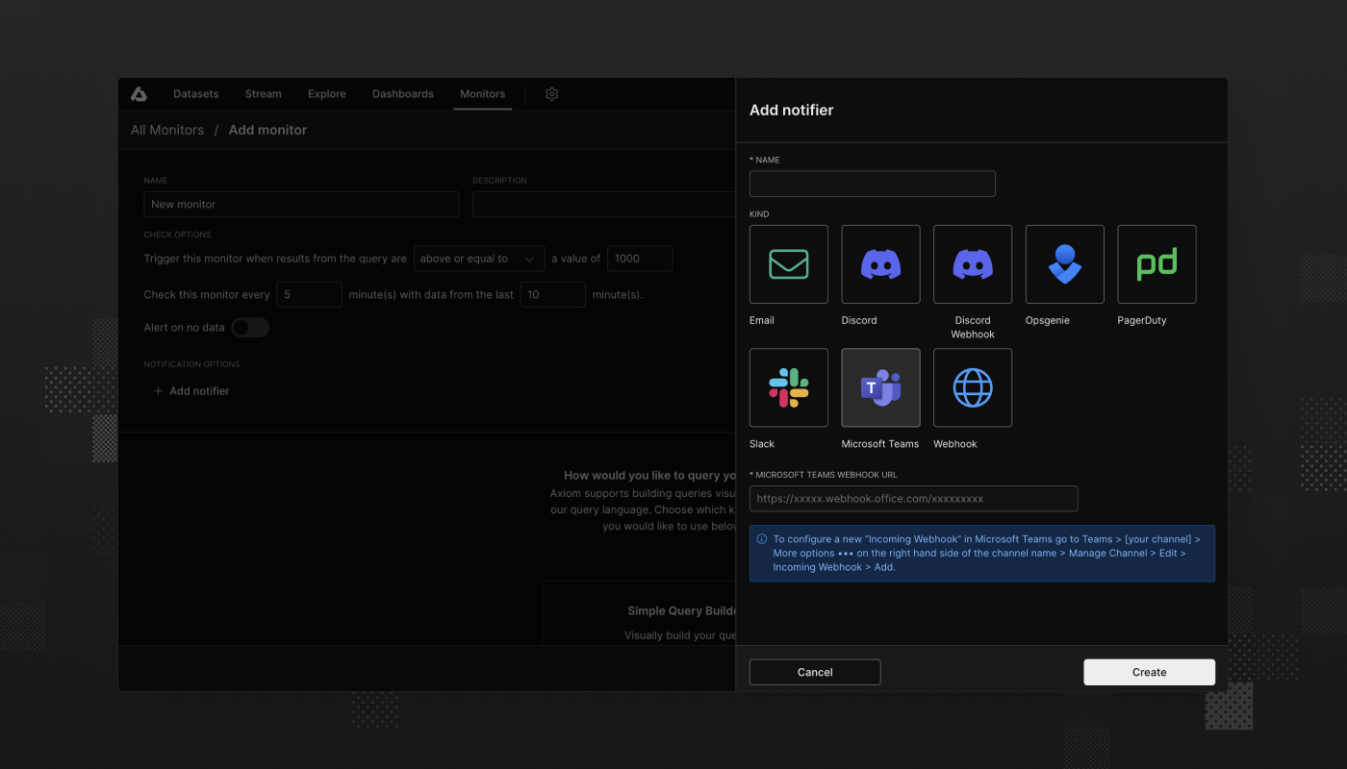
Task: Click the Add notifier panel heading
Action: [792, 111]
